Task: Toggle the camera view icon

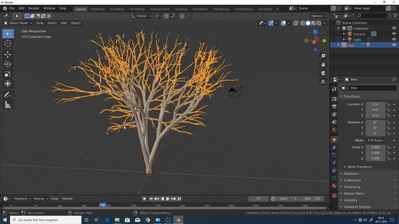Action: [x=323, y=73]
